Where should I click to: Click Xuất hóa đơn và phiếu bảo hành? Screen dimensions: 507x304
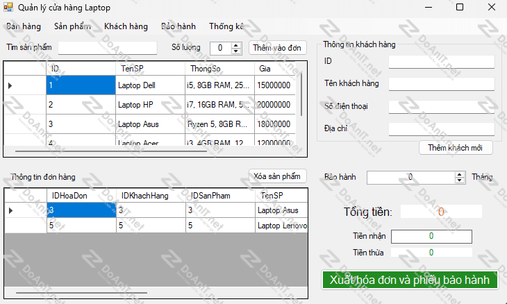[410, 280]
